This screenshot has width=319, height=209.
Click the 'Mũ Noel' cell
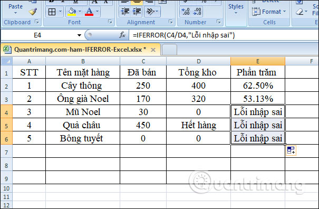(83, 112)
